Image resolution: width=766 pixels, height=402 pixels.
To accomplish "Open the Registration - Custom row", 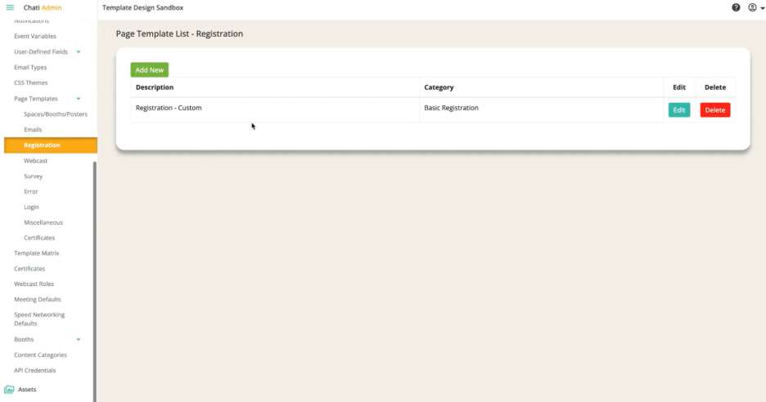I will pyautogui.click(x=169, y=108).
